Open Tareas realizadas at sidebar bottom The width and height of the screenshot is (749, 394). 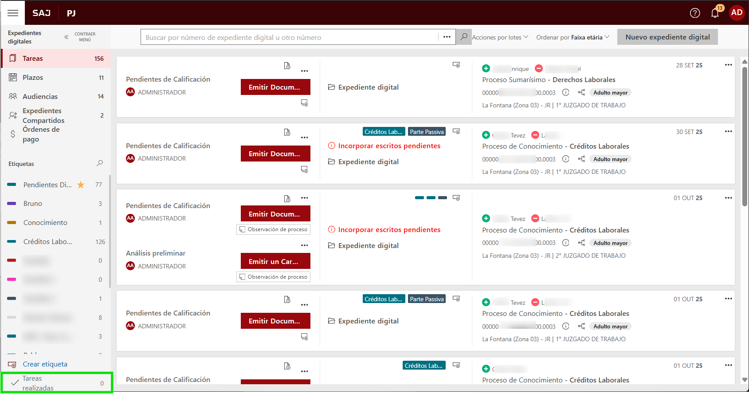click(57, 383)
